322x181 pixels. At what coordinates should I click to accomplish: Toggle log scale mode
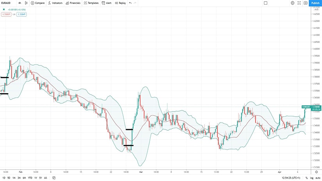point(312,178)
